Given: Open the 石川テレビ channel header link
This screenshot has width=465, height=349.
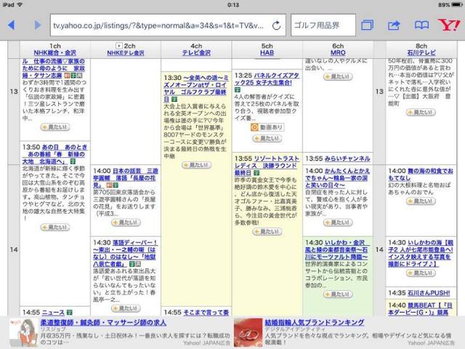Looking at the screenshot, I should pos(421,53).
